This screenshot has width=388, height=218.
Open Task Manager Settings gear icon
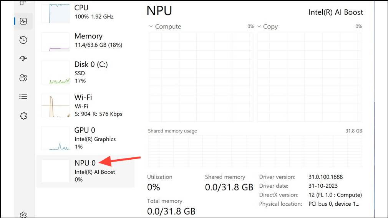pyautogui.click(x=23, y=215)
